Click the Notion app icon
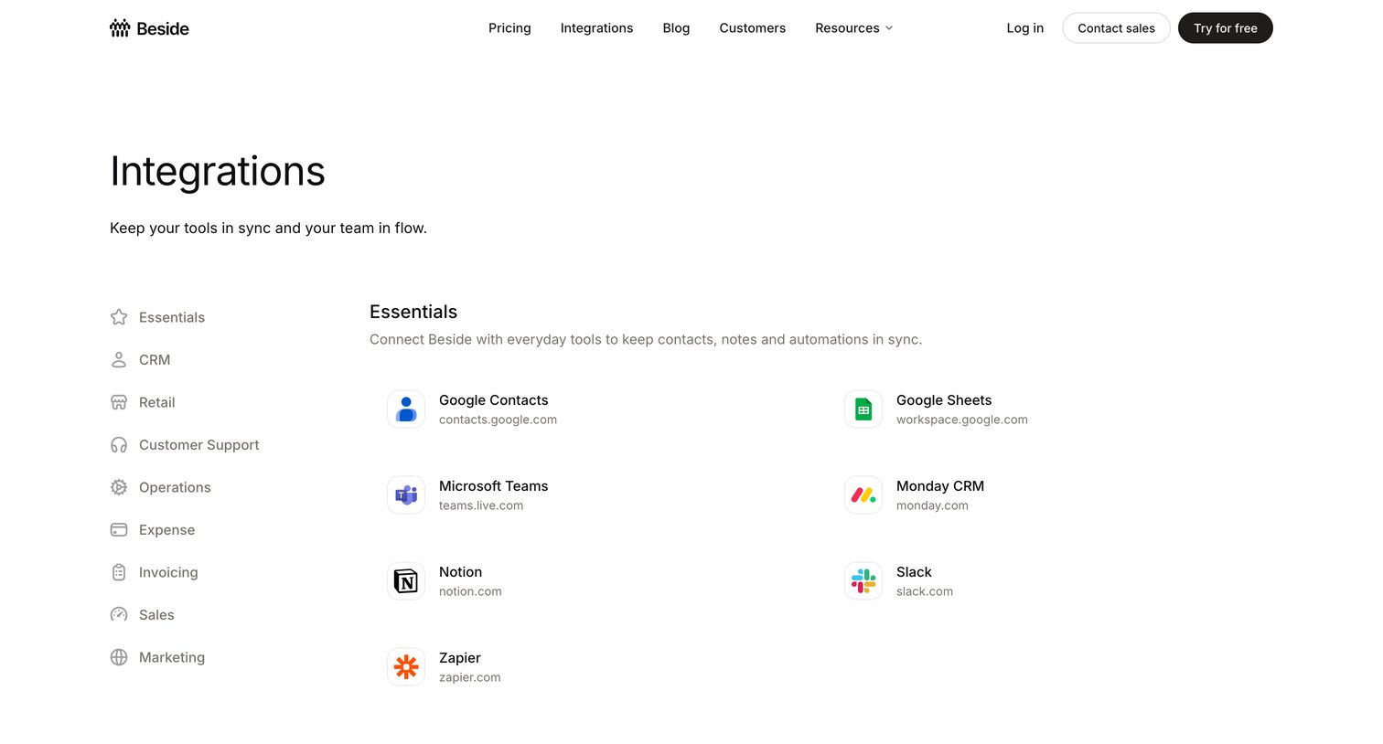This screenshot has width=1383, height=744. tap(406, 581)
